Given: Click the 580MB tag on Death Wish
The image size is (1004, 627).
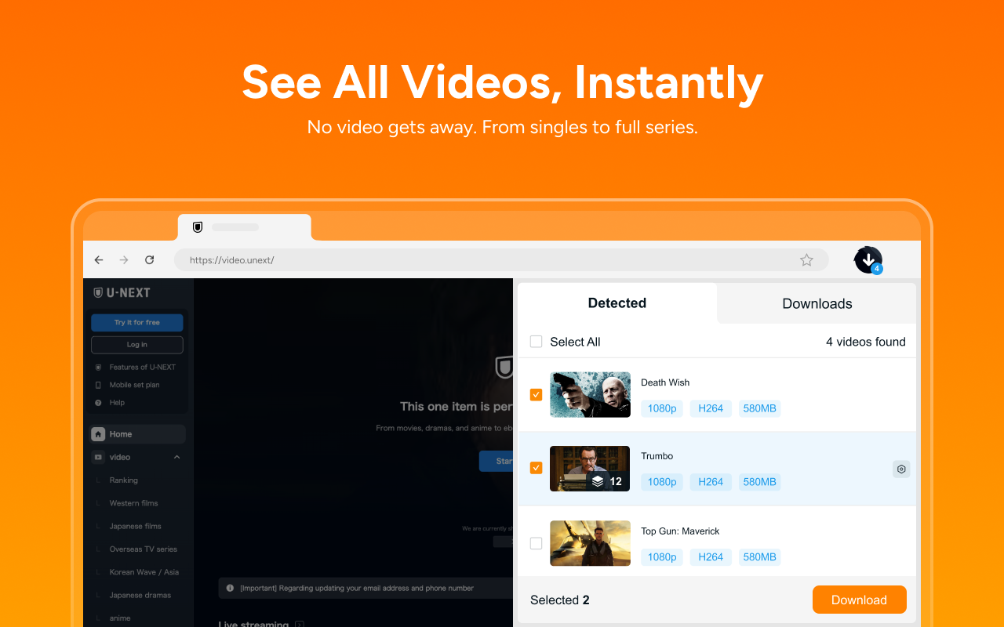Looking at the screenshot, I should [x=759, y=408].
